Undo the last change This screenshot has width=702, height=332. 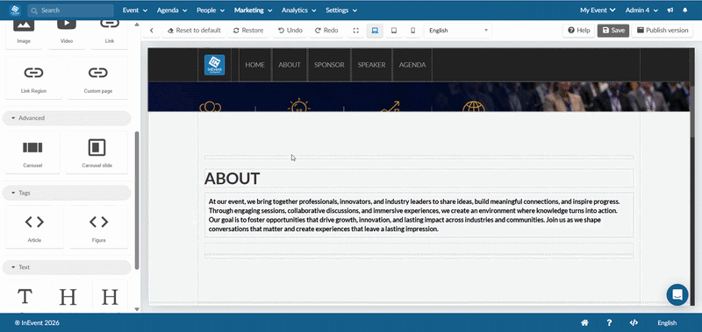(x=290, y=31)
